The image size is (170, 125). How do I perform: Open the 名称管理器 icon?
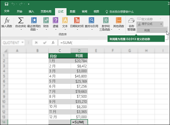point(131,21)
